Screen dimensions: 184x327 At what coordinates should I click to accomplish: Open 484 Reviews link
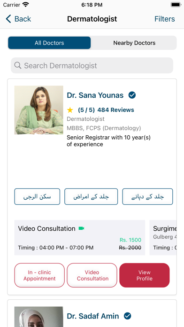[115, 110]
